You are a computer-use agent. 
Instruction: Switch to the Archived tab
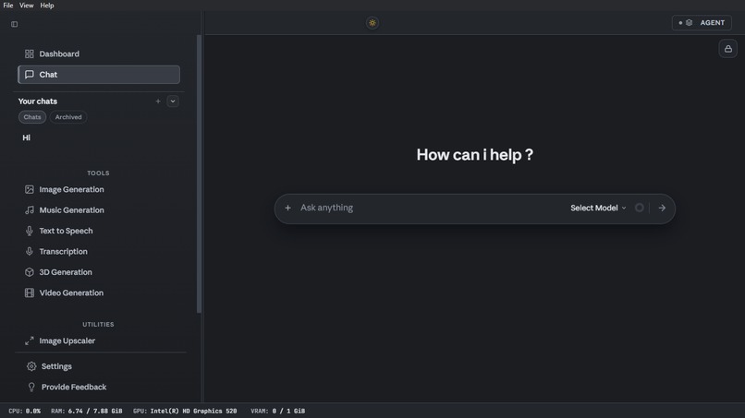[x=68, y=117]
